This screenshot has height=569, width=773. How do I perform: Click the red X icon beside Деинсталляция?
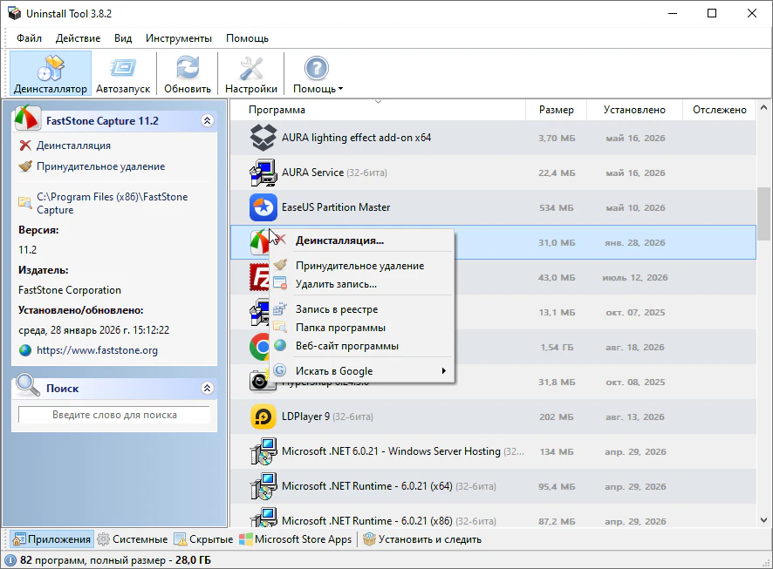coord(25,146)
